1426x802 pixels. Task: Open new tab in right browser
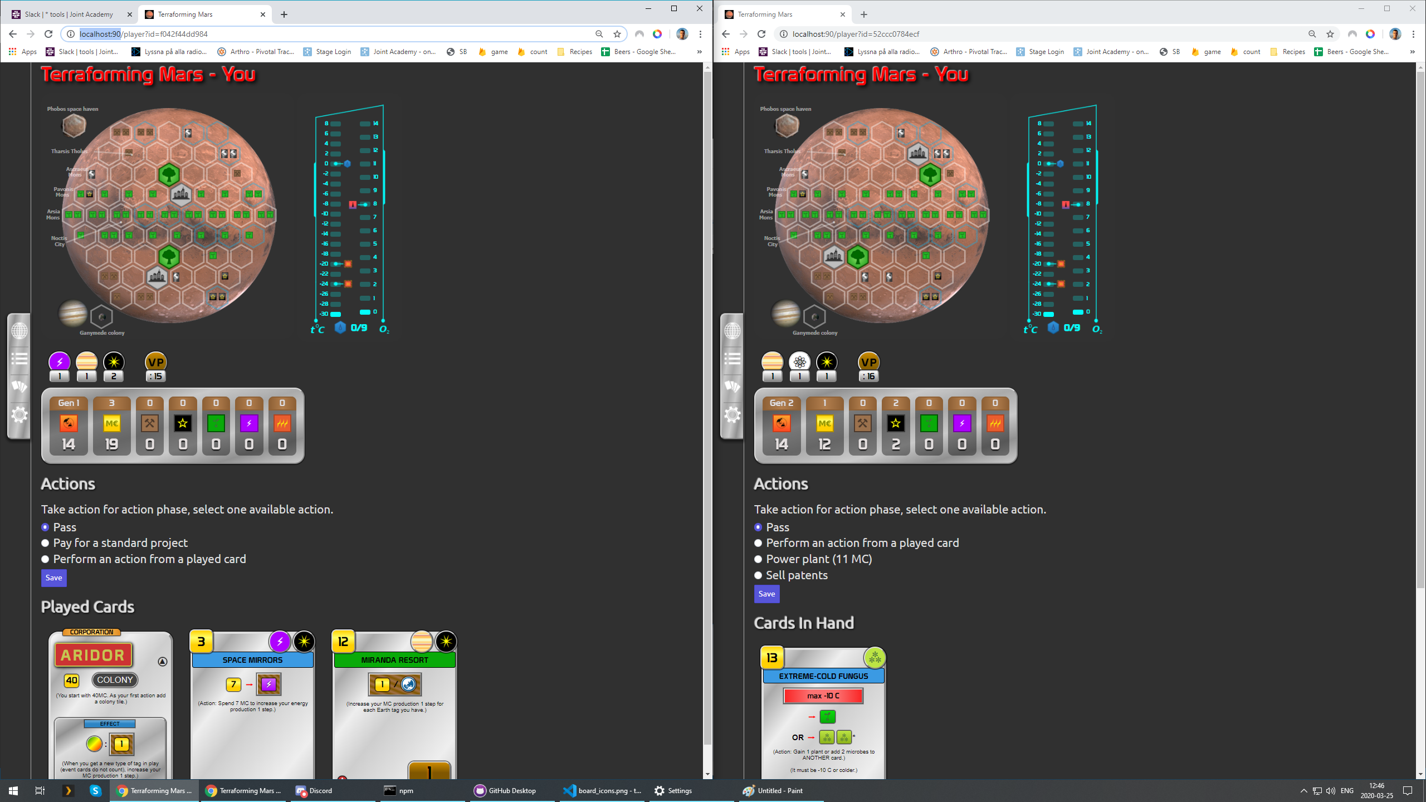(x=863, y=14)
